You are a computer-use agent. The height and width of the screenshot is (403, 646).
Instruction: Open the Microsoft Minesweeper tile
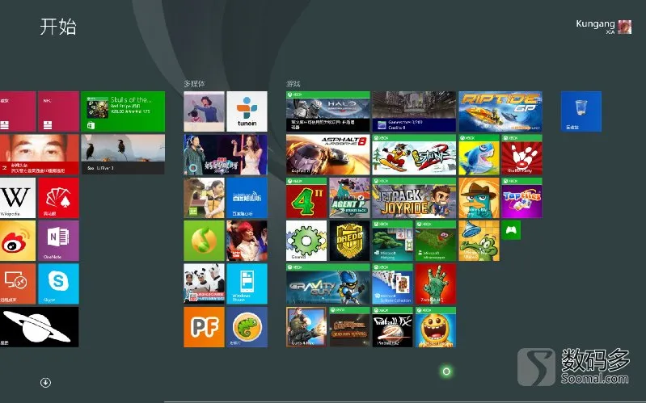[x=436, y=241]
